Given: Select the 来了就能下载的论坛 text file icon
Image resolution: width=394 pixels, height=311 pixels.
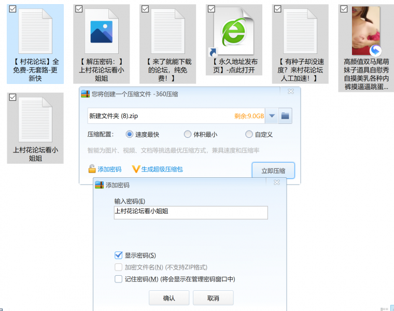Looking at the screenshot, I should [167, 32].
